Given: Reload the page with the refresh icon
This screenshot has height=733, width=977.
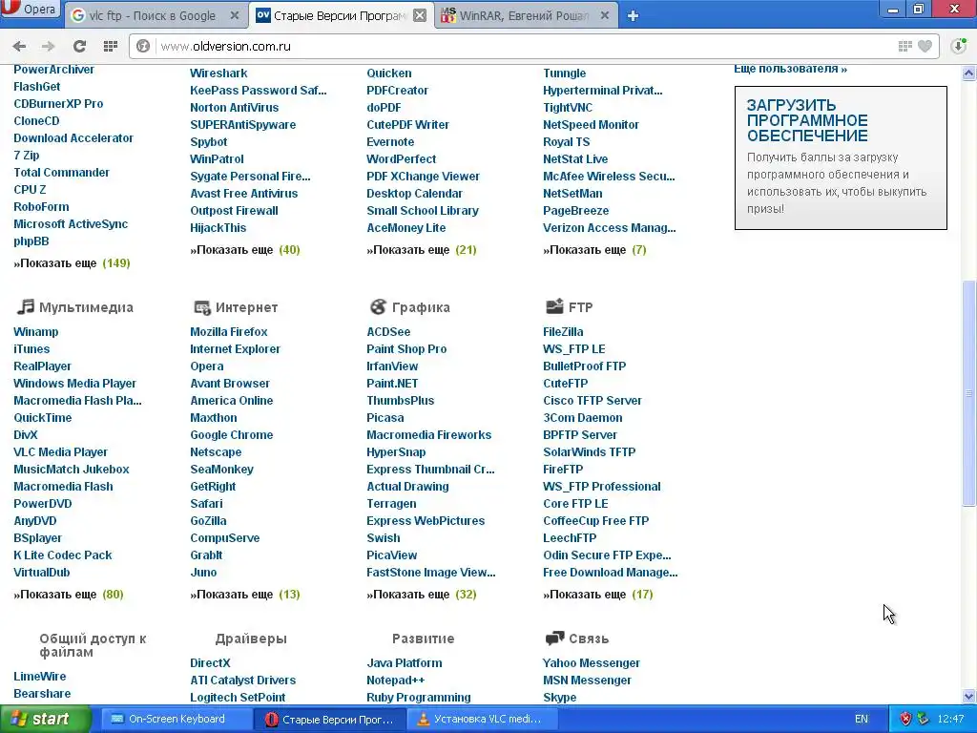Looking at the screenshot, I should [79, 46].
